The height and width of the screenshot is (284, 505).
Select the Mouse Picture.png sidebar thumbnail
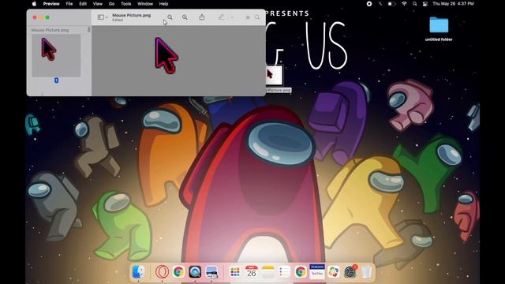click(x=56, y=55)
